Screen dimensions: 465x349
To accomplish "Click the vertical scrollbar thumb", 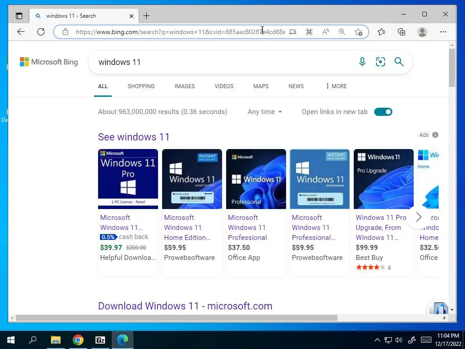I will pyautogui.click(x=452, y=68).
